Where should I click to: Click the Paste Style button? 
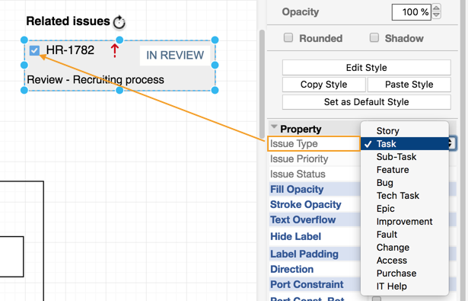point(409,85)
